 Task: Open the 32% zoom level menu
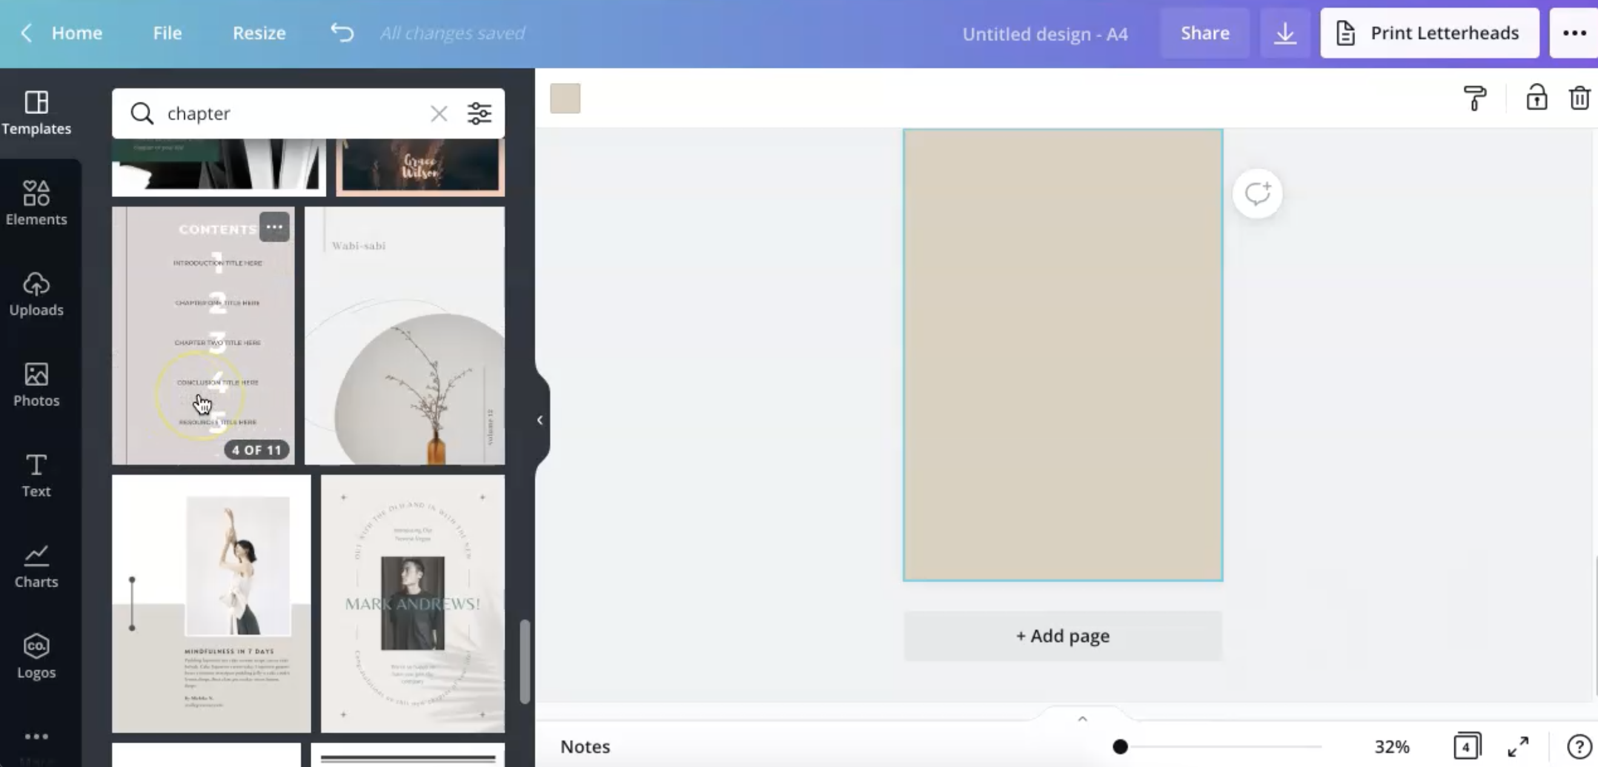[x=1392, y=746]
